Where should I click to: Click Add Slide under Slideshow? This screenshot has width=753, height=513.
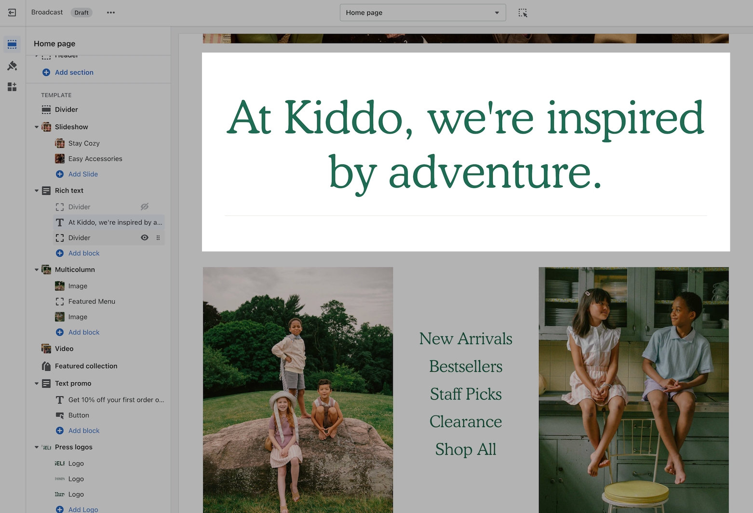(x=83, y=174)
